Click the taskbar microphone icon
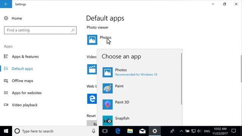Viewport: 242px width, 136px height. (x=93, y=131)
